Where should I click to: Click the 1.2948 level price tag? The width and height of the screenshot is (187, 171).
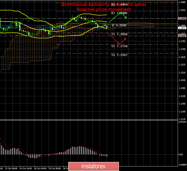pyautogui.click(x=182, y=18)
